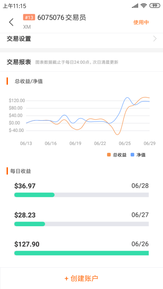Viewport: 163px width, 289px height.
Task: Tap the 06/27 date label
Action: [x=140, y=215]
